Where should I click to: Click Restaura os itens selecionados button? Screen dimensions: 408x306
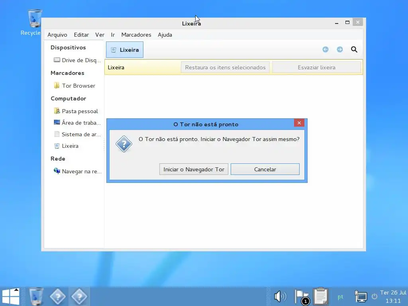(x=225, y=67)
